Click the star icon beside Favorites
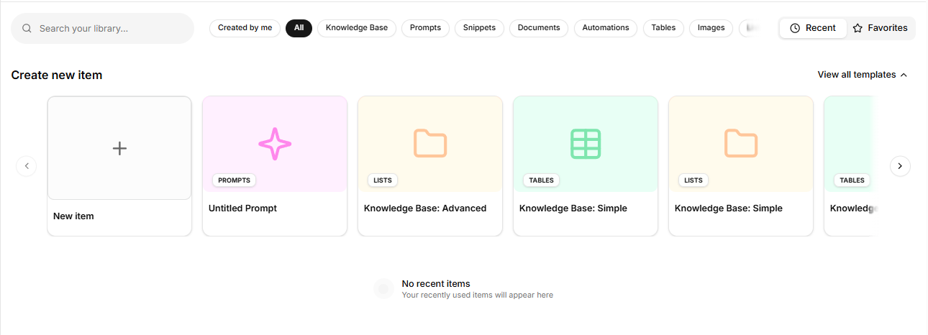Viewport: 928px width, 335px height. tap(858, 28)
